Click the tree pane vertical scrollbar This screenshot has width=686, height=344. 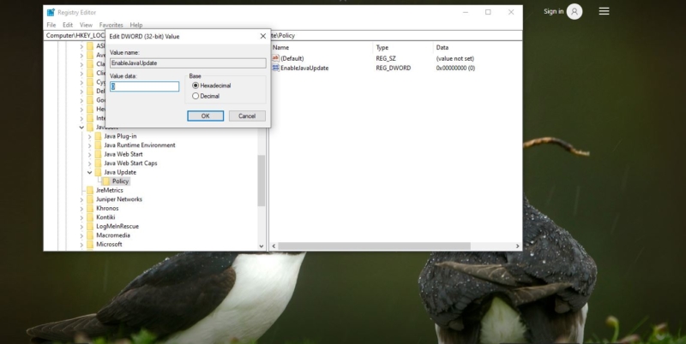point(262,180)
